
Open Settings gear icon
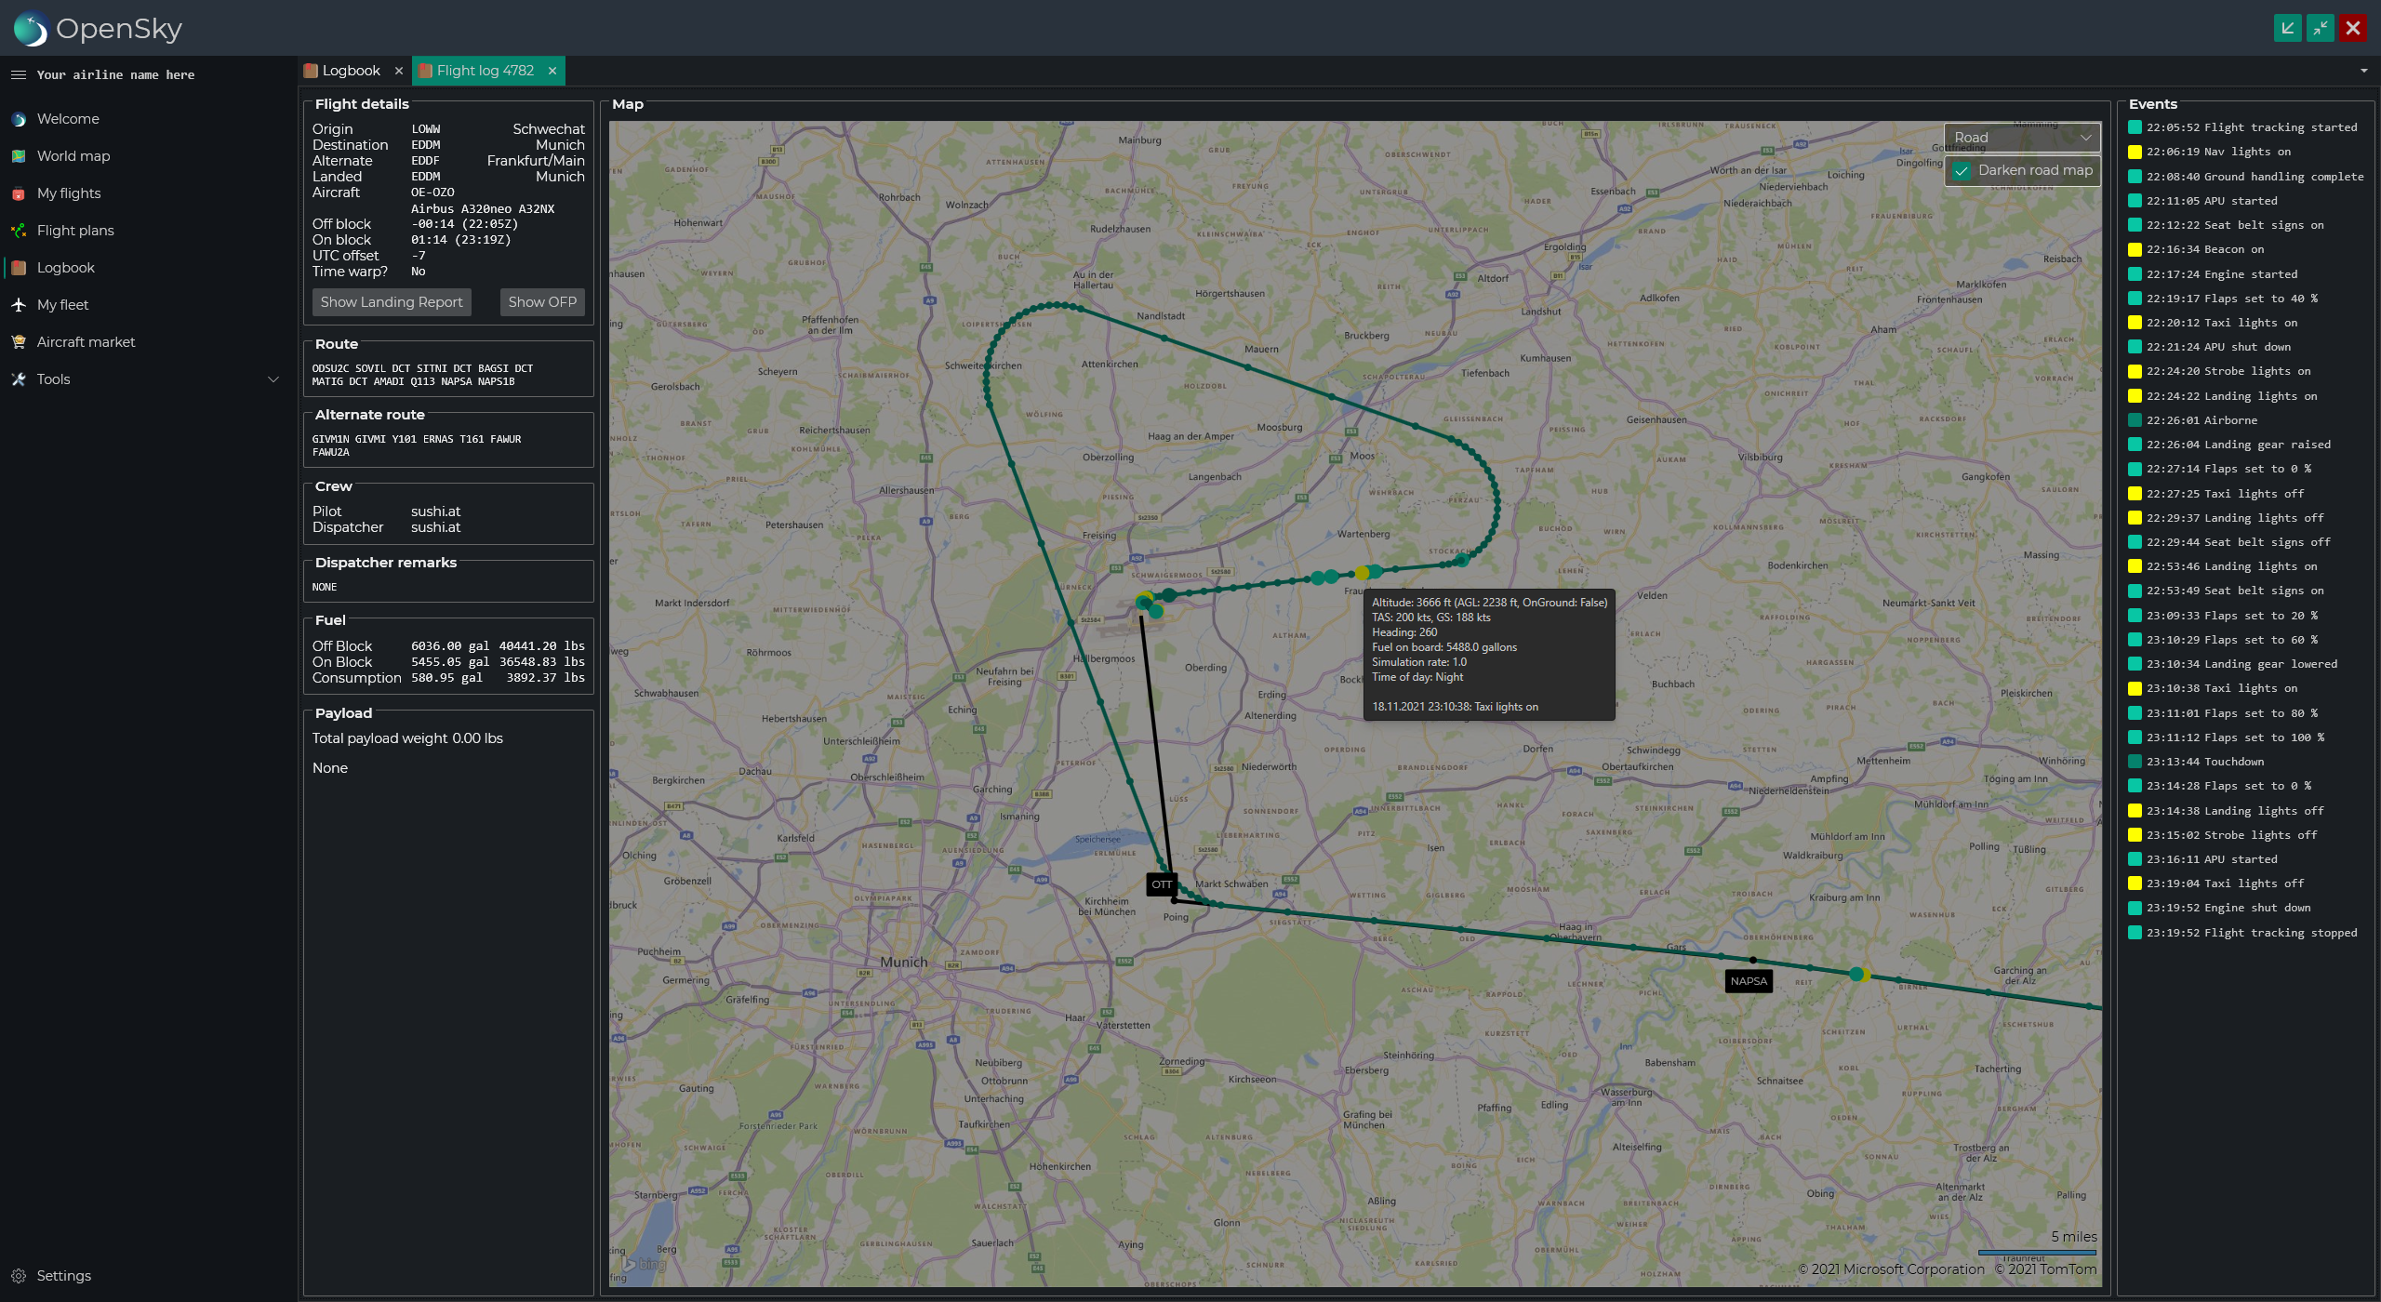tap(19, 1276)
